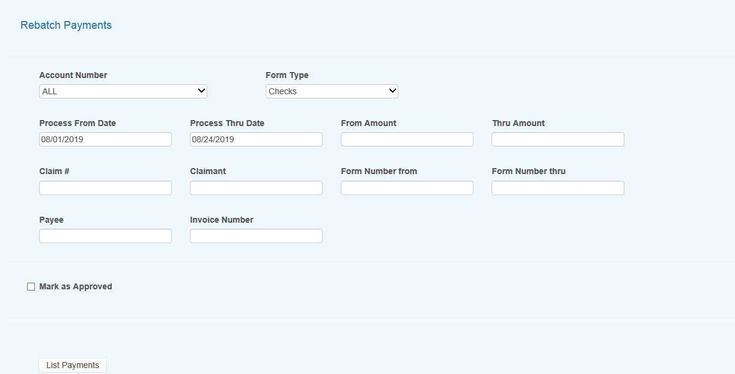Select the Thru Amount input box
Screen dimensions: 735x374
(x=558, y=139)
